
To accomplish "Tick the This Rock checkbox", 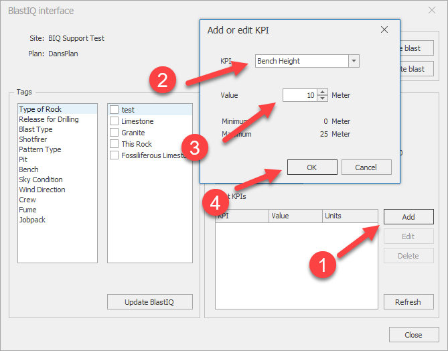I will (x=115, y=144).
